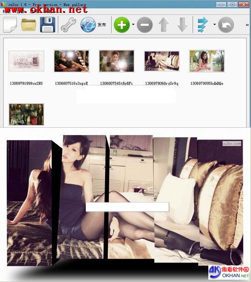Move image down with the down arrow
251x282 pixels.
(x=182, y=25)
